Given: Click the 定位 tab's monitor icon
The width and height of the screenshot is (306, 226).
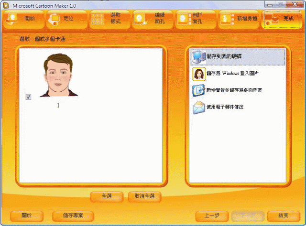Looking at the screenshot, I should [x=54, y=20].
